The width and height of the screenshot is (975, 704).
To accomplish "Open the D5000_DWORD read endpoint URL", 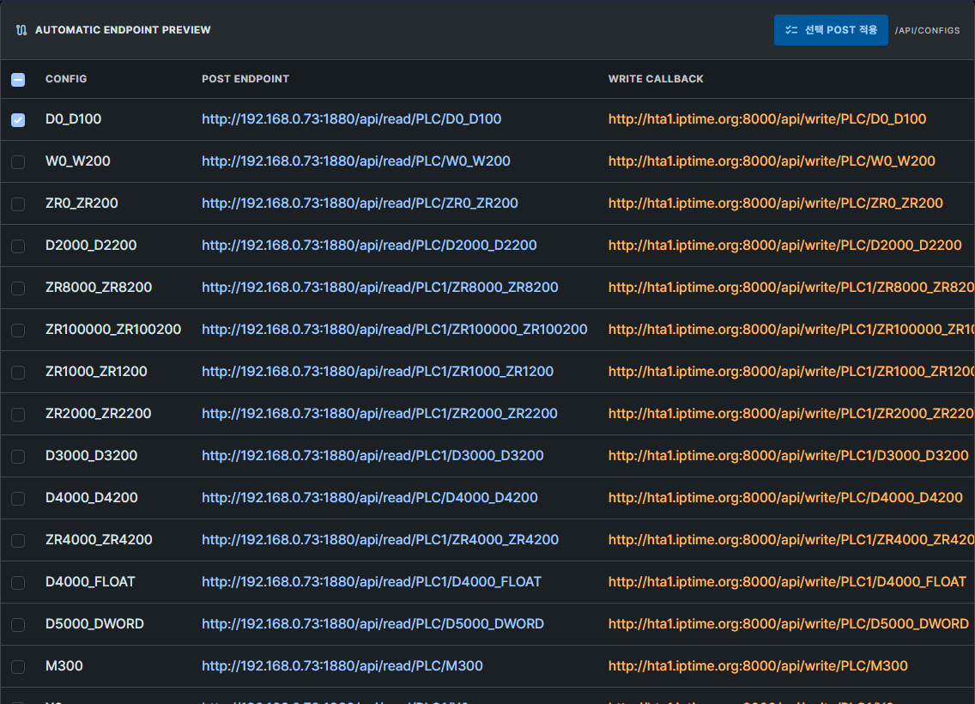I will click(x=372, y=624).
